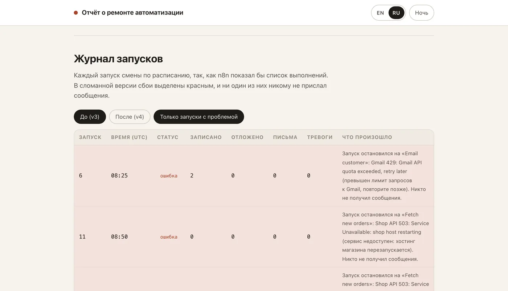Click the red dot beside the report title
508x291 pixels.
click(x=76, y=13)
